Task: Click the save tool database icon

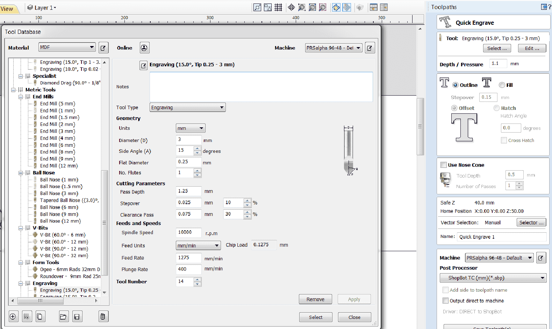Action: [77, 316]
